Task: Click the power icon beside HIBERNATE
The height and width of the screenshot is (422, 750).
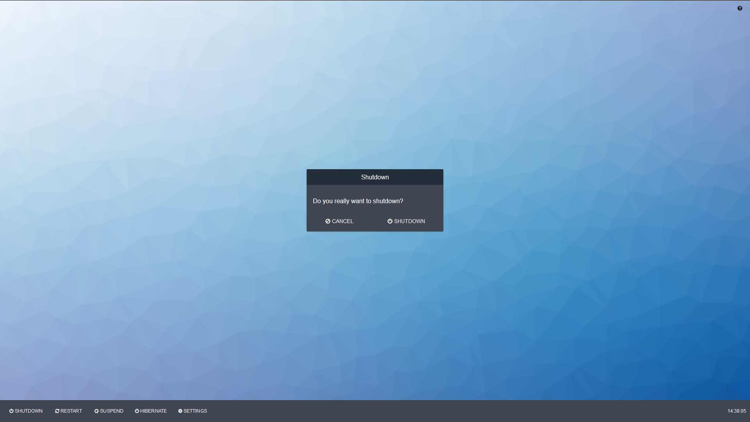Action: click(137, 411)
